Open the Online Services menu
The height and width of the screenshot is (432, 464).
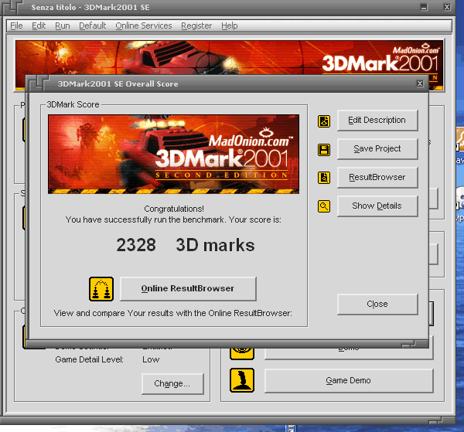[x=144, y=26]
